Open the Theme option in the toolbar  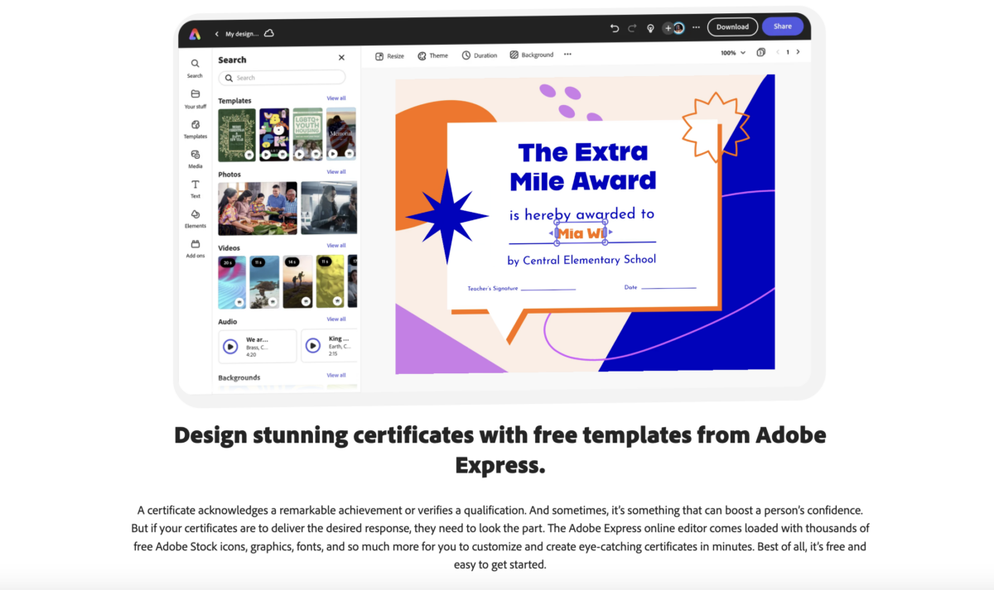(433, 55)
